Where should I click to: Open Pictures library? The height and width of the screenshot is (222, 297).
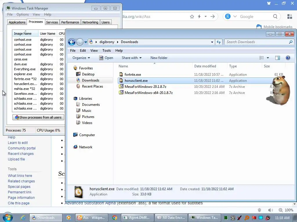click(88, 117)
